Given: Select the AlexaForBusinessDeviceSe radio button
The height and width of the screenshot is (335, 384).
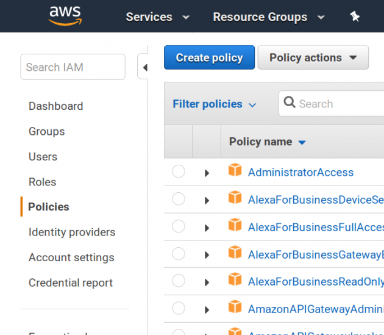Looking at the screenshot, I should tap(178, 199).
